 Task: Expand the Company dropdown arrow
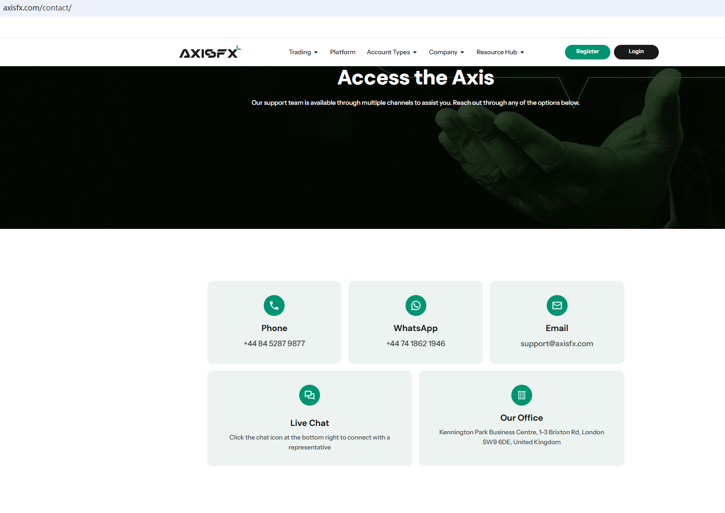pyautogui.click(x=462, y=53)
